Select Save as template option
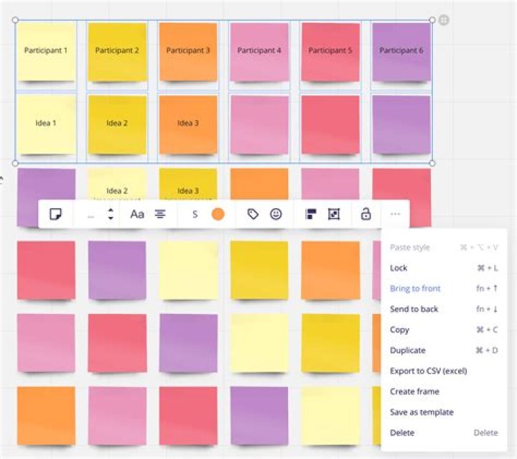 pos(444,412)
